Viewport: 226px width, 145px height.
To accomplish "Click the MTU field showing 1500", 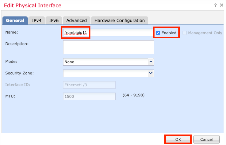I will (x=89, y=96).
